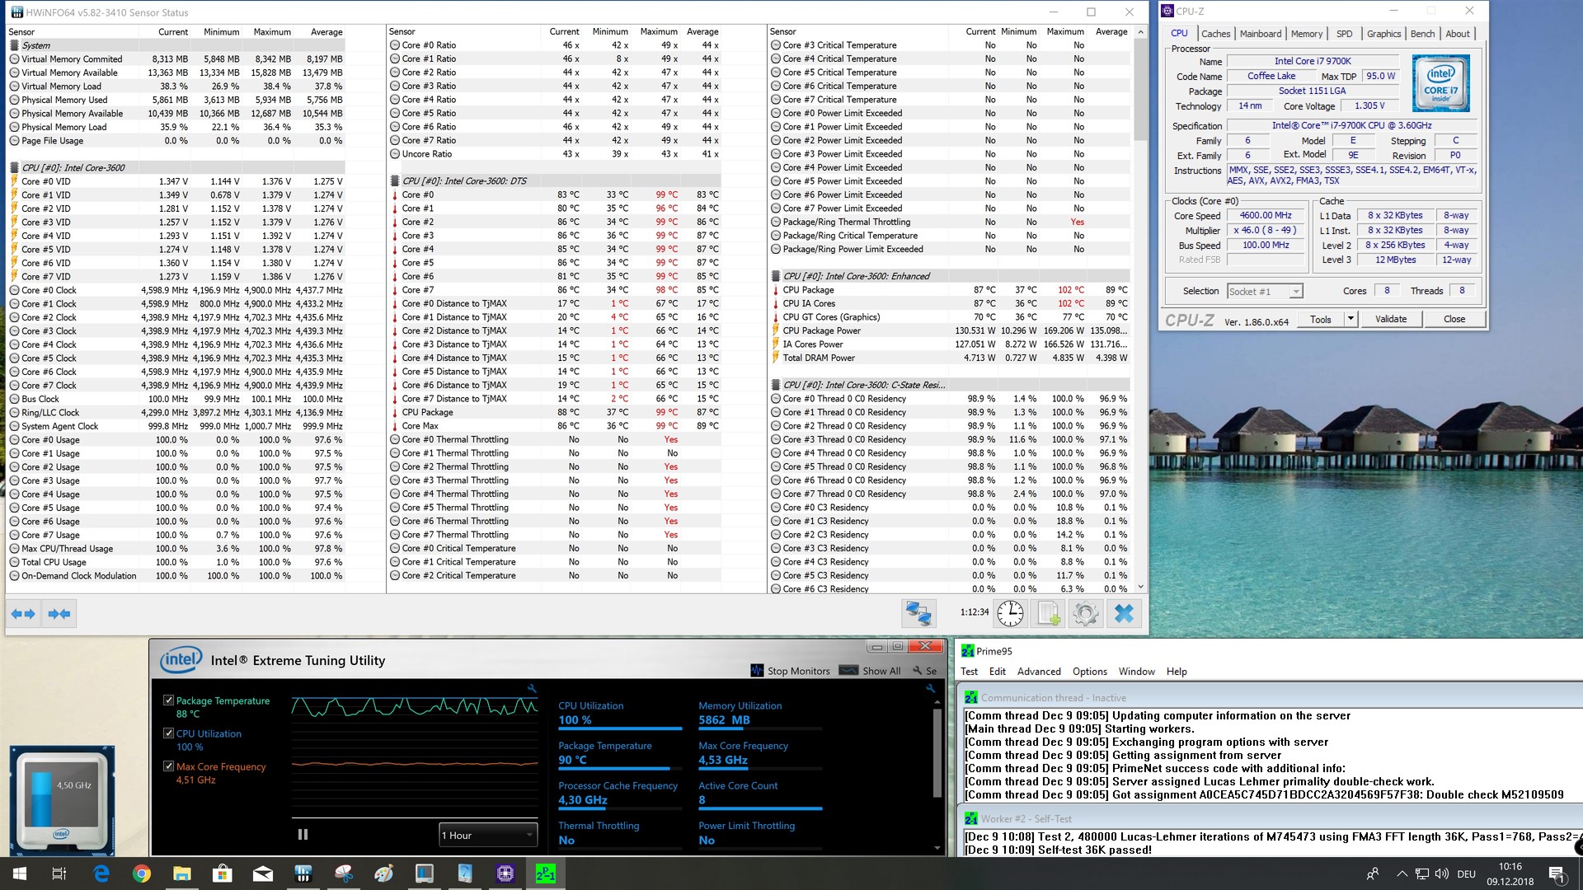This screenshot has width=1583, height=890.
Task: Click wrench icon above XTU graph
Action: 532,688
